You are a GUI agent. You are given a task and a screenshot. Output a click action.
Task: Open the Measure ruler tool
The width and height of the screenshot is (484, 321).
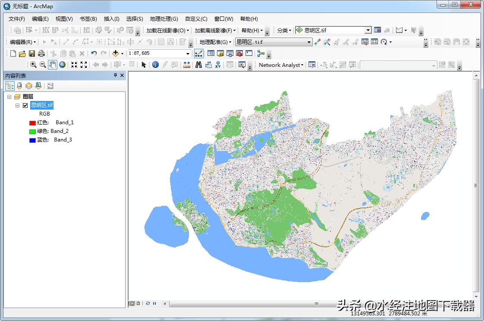[x=186, y=65]
